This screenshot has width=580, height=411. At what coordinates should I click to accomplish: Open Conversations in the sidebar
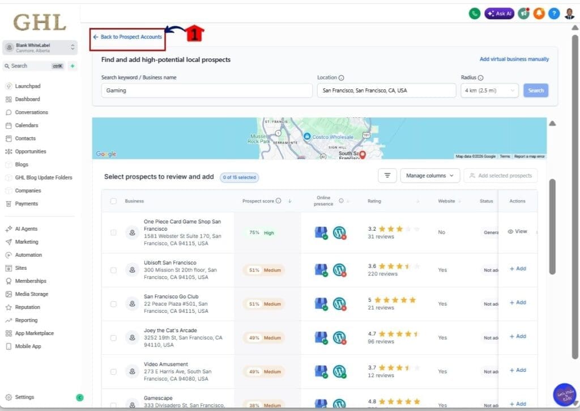click(x=31, y=112)
